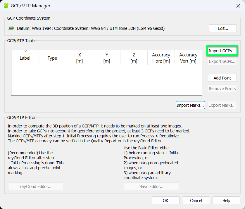
Task: Edit the GCP coordinate system
Action: pyautogui.click(x=223, y=28)
